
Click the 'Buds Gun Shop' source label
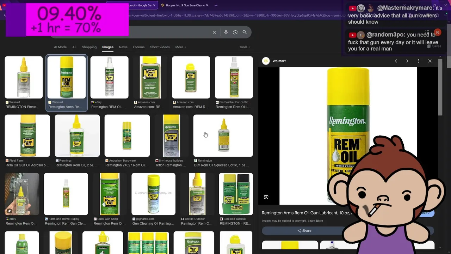tap(108, 219)
